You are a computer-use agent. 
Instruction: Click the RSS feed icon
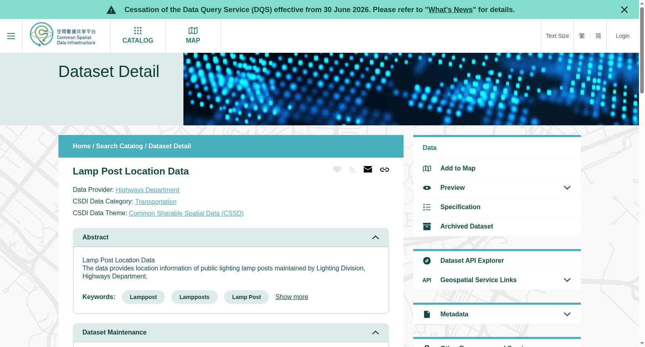(352, 170)
